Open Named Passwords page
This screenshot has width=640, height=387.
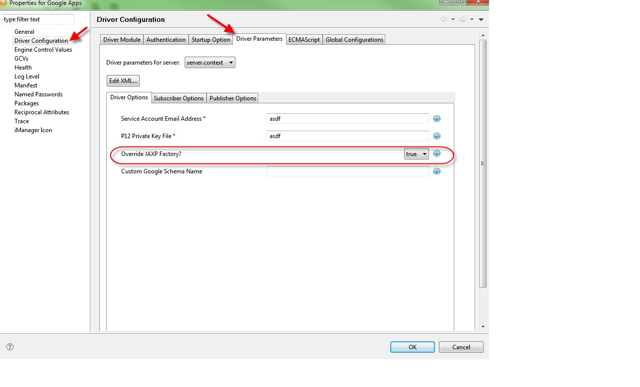click(38, 94)
